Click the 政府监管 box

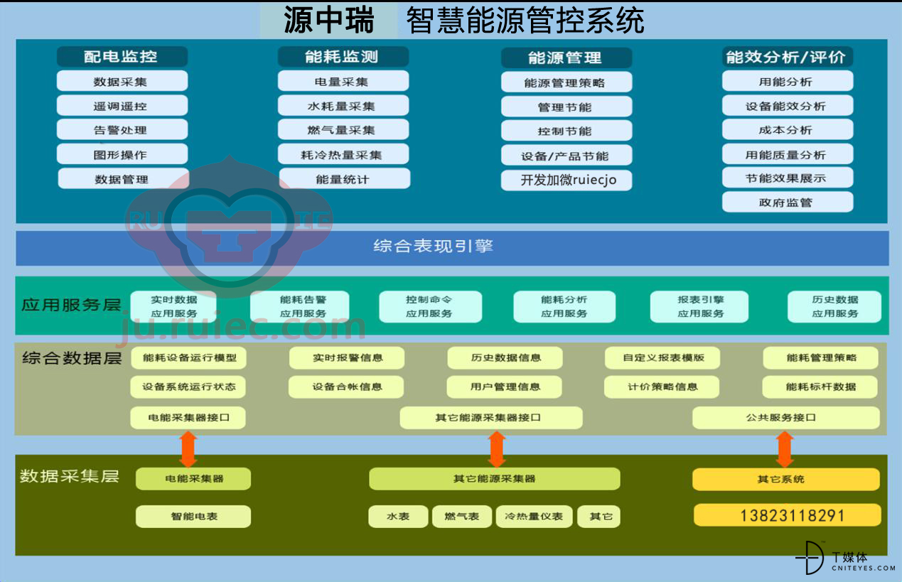(787, 202)
